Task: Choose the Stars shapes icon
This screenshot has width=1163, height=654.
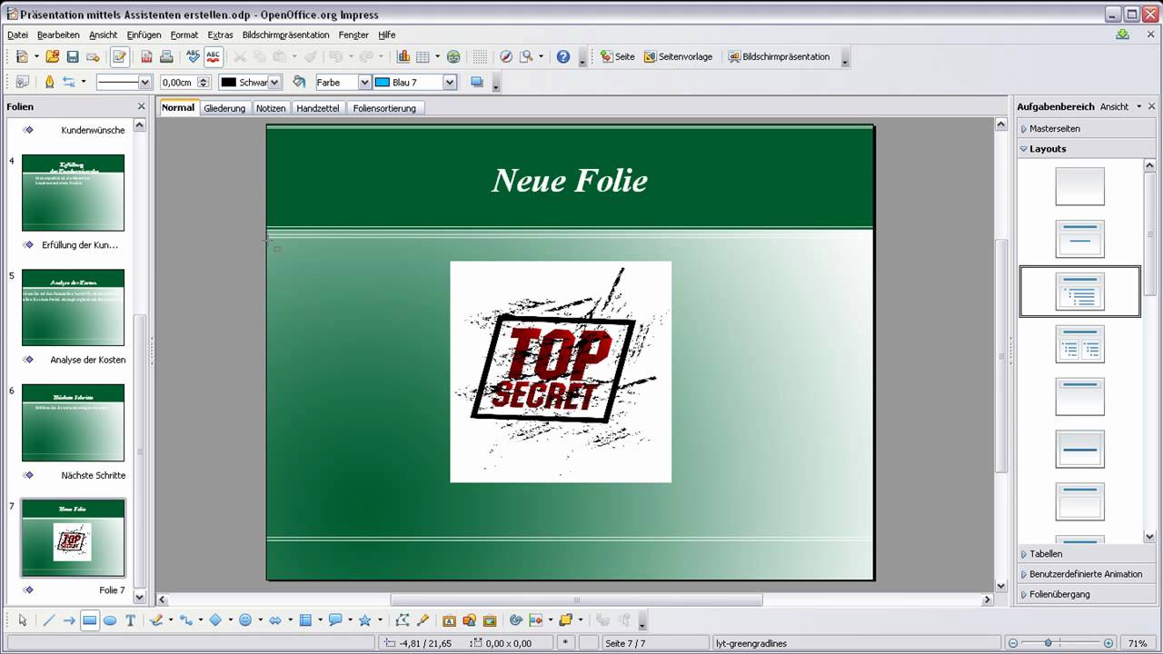Action: [x=364, y=620]
